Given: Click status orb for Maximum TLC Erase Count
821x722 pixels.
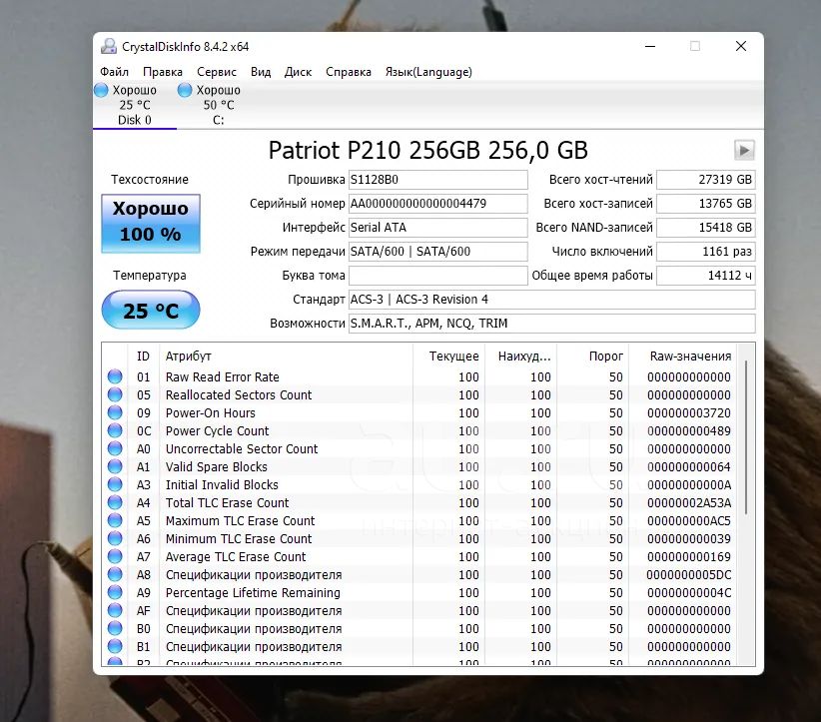Looking at the screenshot, I should coord(115,520).
